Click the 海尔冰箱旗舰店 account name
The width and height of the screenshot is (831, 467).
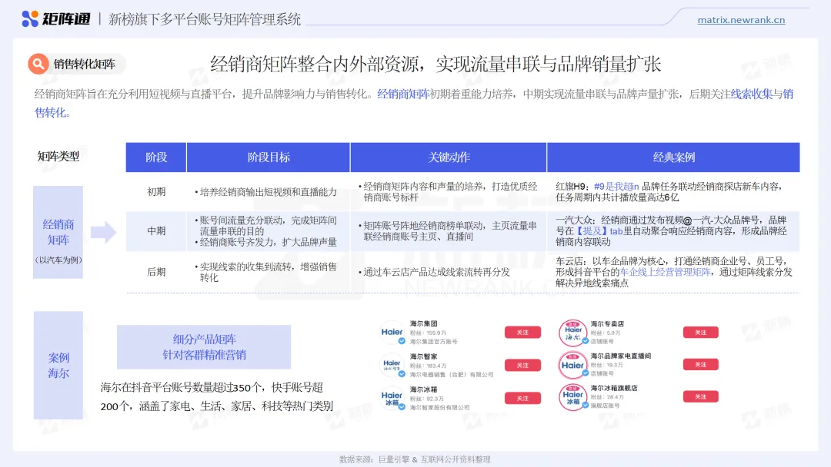tap(614, 388)
